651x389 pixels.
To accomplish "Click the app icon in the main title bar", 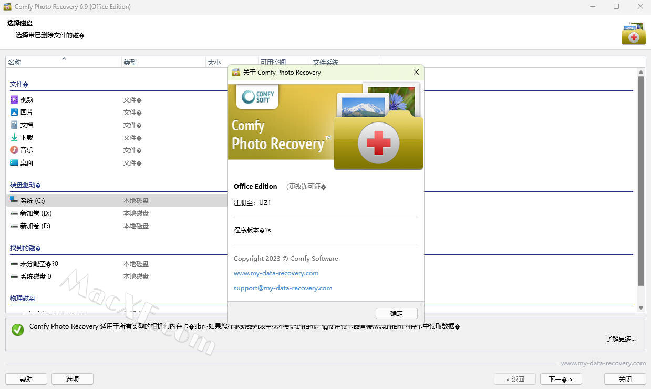I will tap(7, 7).
